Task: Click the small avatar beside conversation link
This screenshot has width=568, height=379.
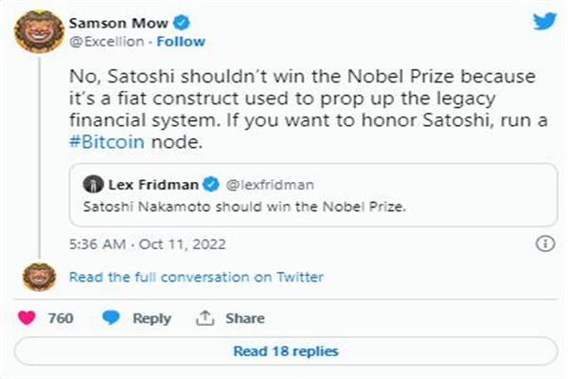Action: [33, 277]
